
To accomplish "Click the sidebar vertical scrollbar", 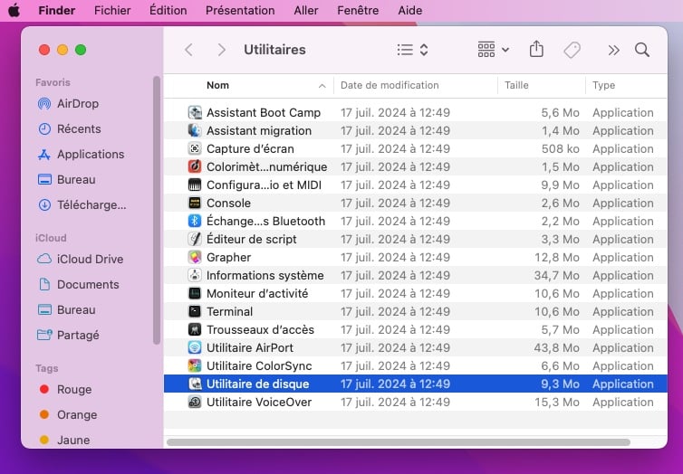I will (x=157, y=210).
